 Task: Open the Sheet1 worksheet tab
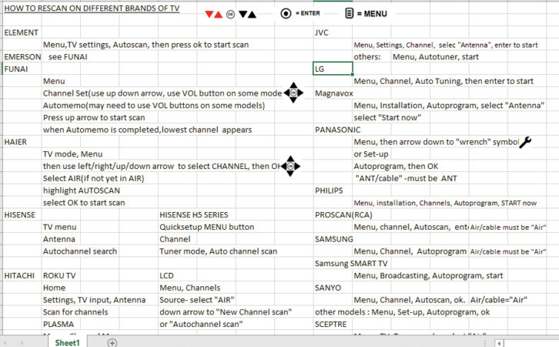click(67, 342)
